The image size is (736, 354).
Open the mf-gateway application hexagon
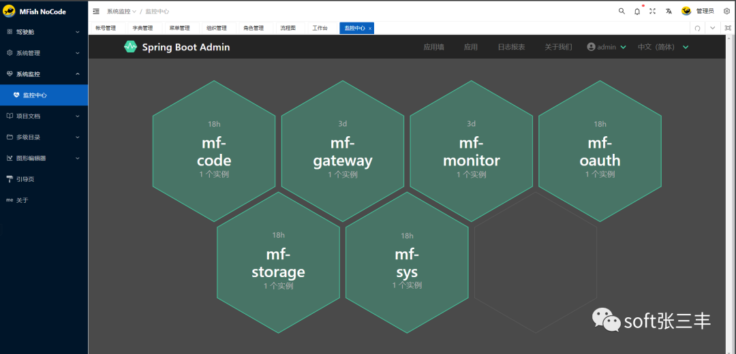coord(342,151)
